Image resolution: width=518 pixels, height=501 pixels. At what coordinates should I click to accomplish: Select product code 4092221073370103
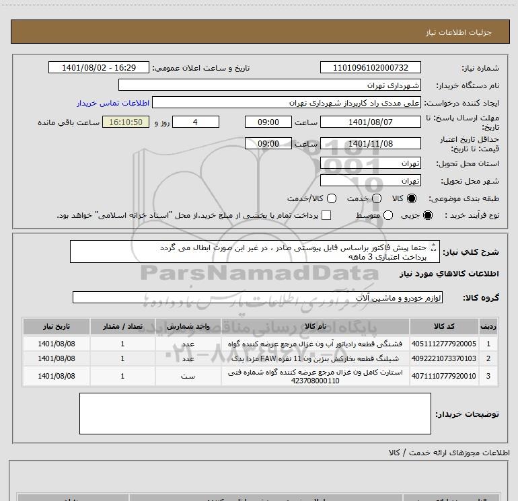tap(444, 358)
